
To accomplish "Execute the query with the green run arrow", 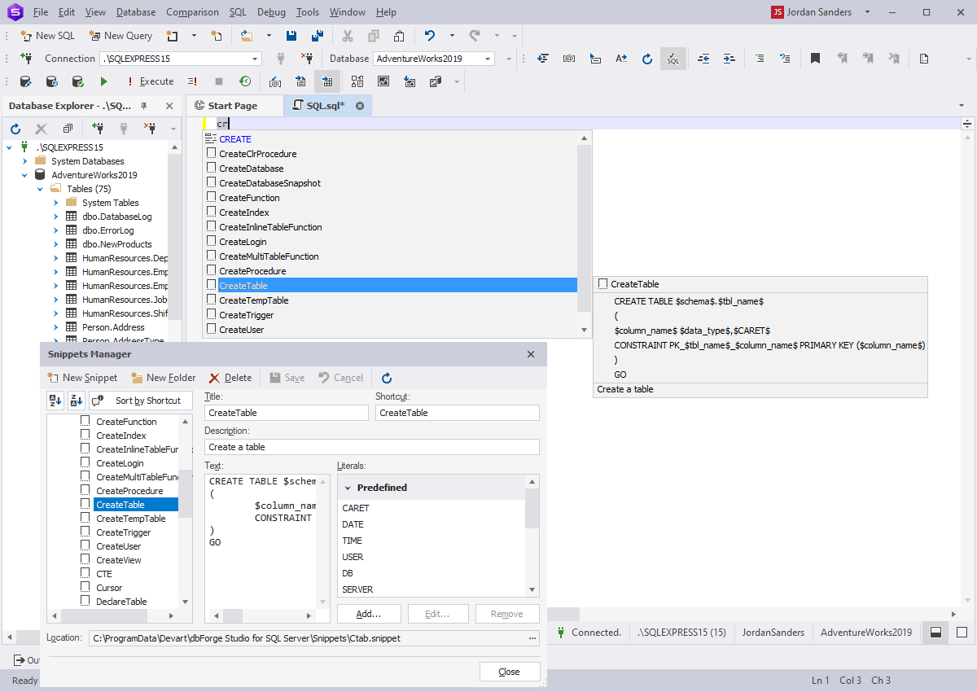I will (x=103, y=81).
